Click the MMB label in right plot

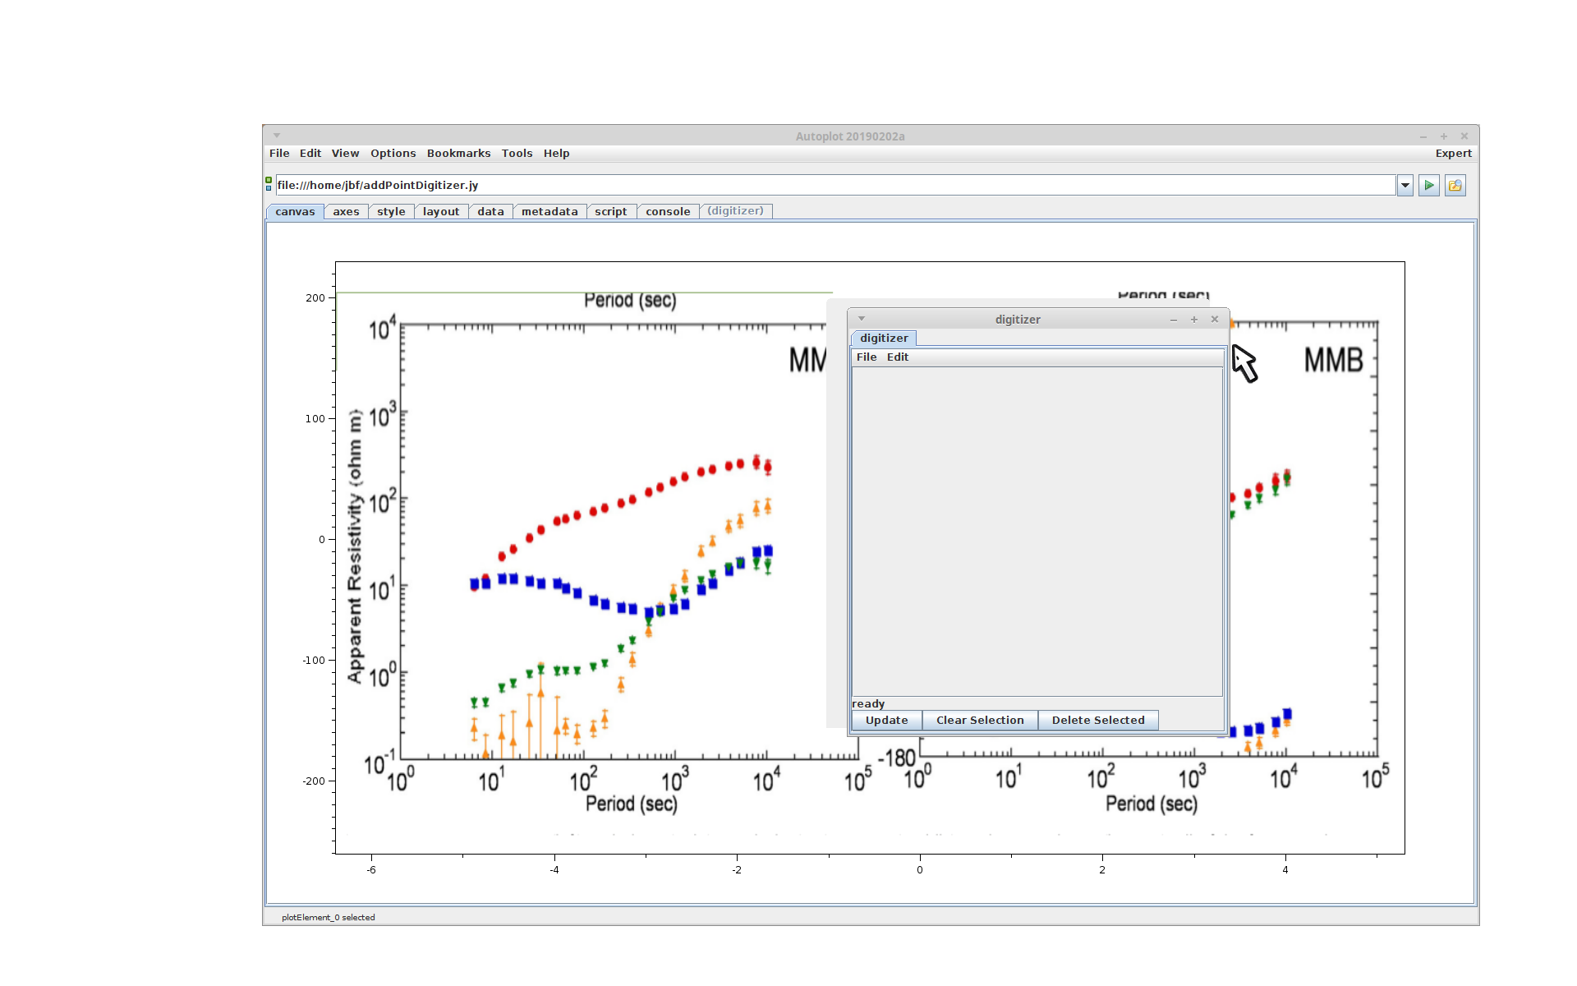pyautogui.click(x=1334, y=361)
